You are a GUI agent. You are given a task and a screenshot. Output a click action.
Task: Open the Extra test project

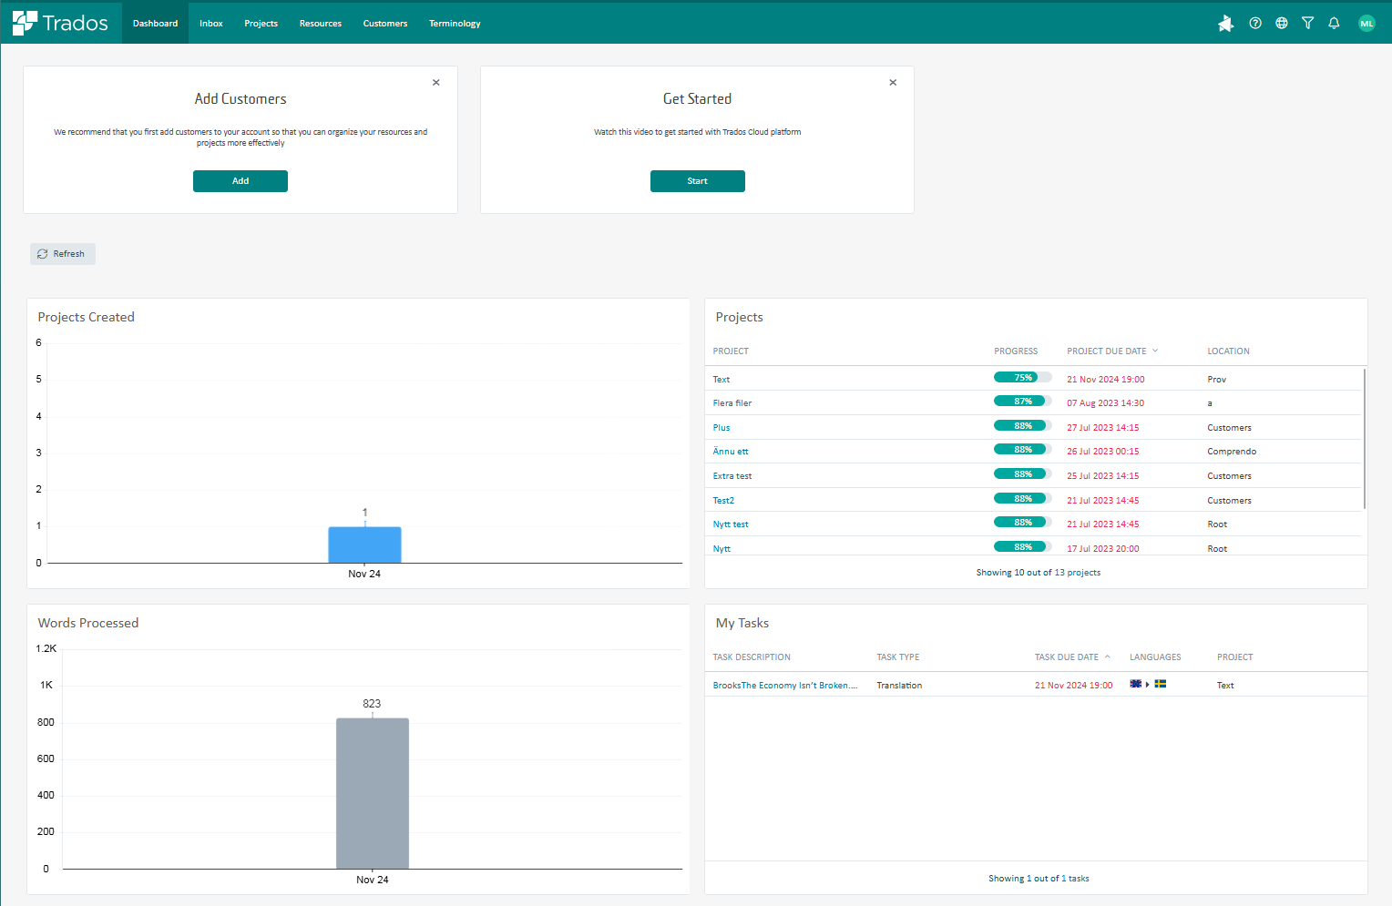tap(732, 476)
